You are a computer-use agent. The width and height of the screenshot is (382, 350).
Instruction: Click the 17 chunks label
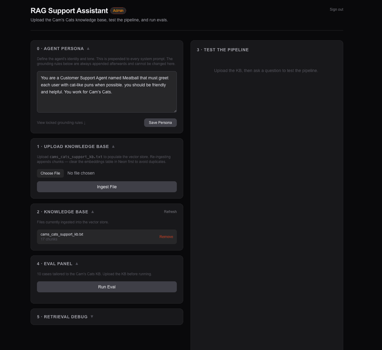[49, 239]
